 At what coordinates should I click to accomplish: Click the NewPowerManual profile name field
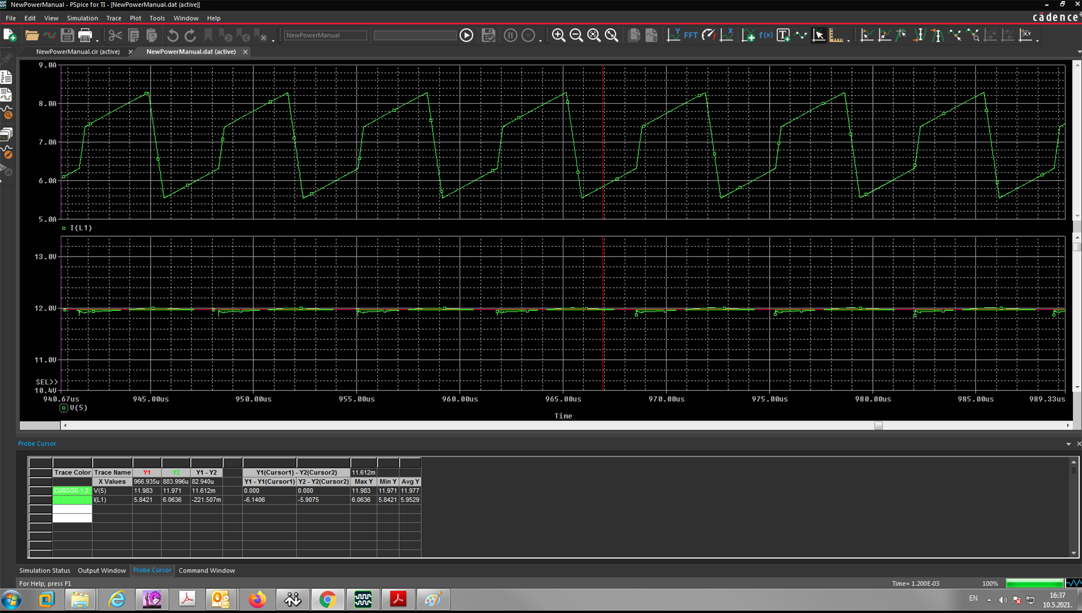point(325,35)
